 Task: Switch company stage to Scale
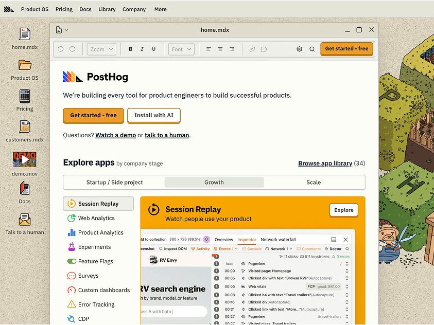coord(314,182)
